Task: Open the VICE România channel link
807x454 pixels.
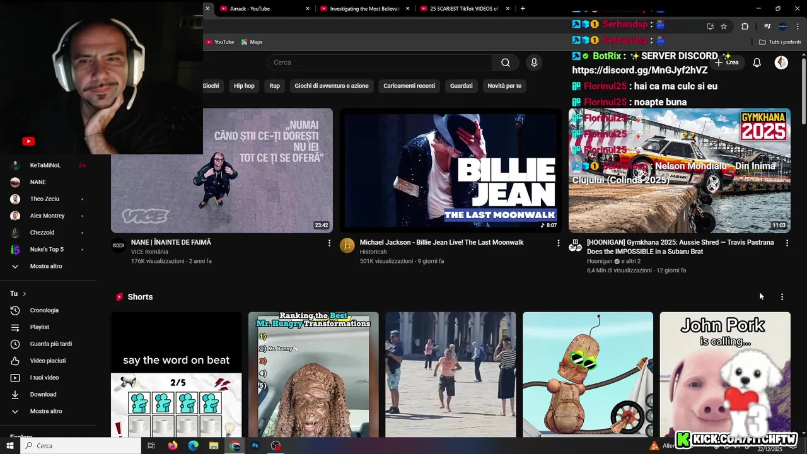Action: click(x=149, y=252)
